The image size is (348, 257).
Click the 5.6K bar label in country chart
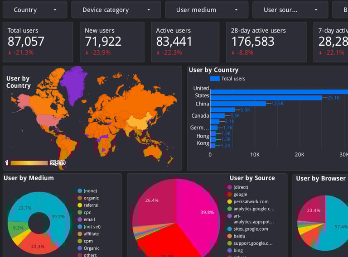245,109
